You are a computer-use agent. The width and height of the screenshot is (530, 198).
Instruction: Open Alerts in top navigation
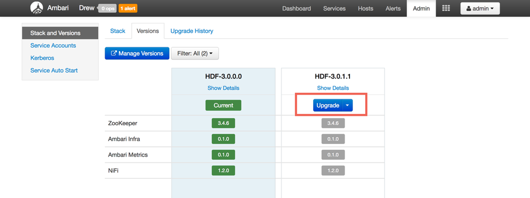(x=393, y=8)
